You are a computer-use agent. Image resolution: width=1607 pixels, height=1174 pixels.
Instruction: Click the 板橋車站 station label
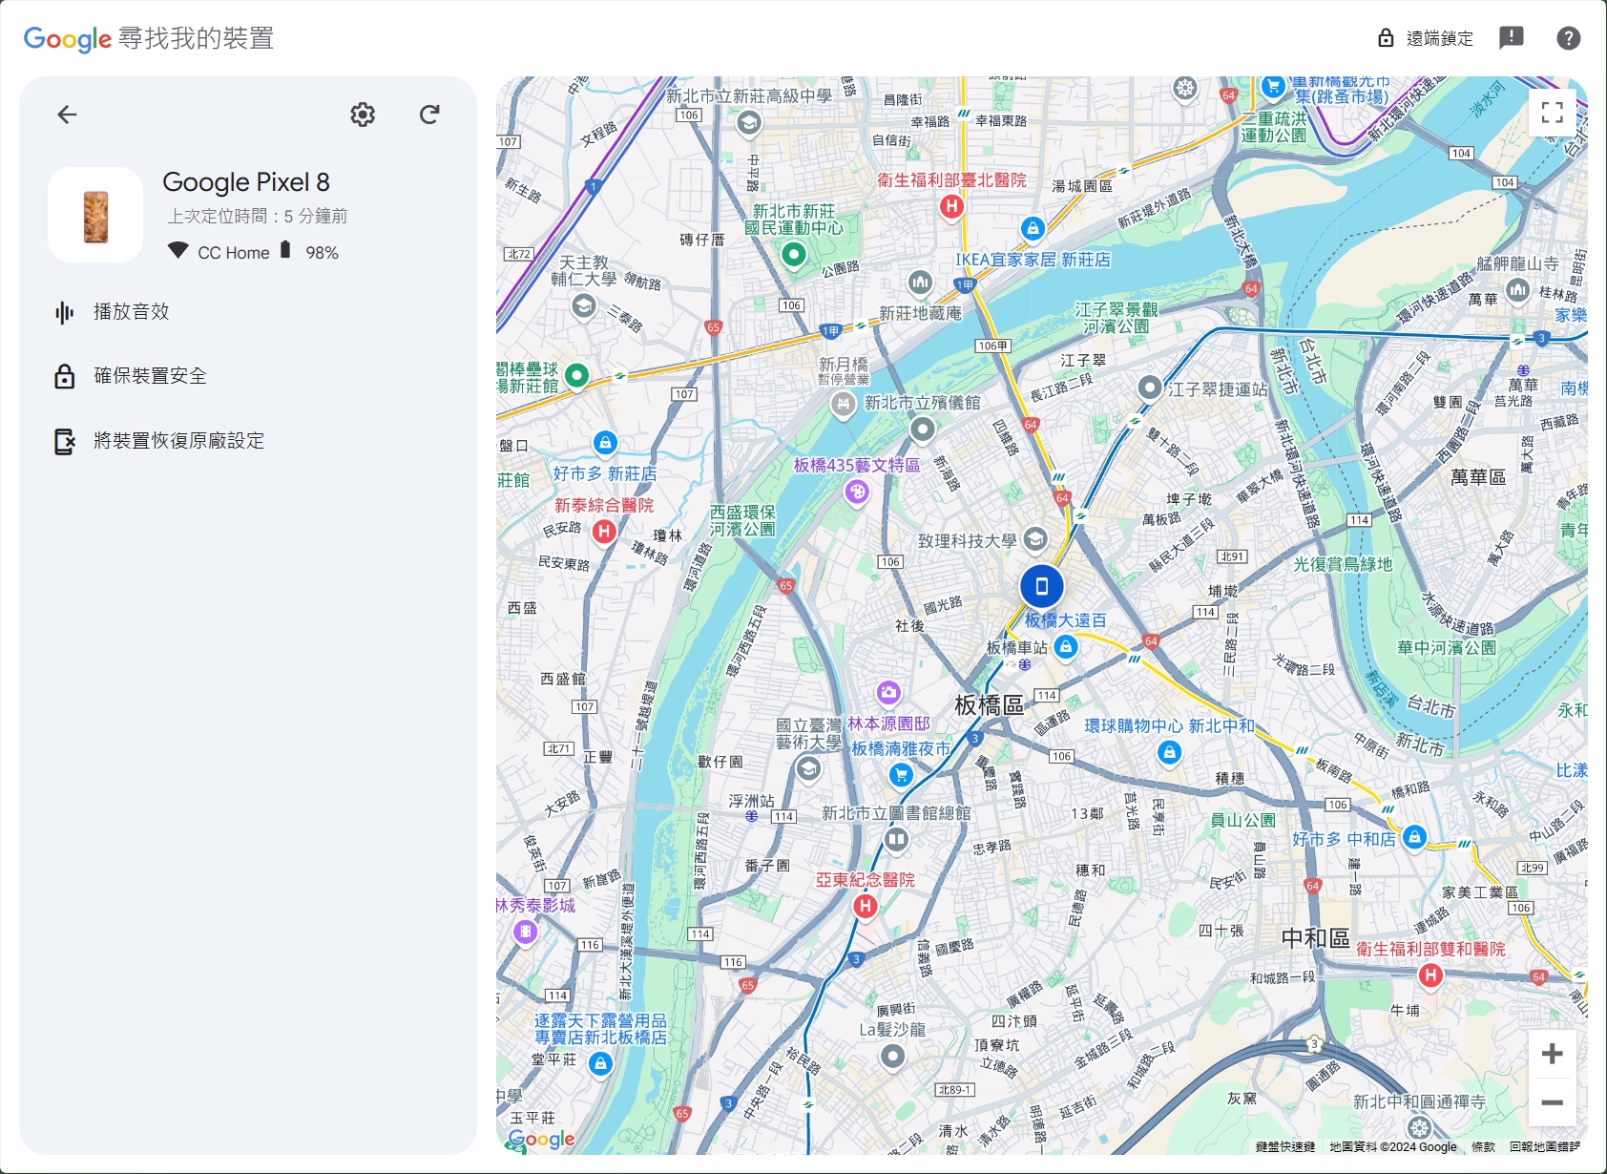1016,648
